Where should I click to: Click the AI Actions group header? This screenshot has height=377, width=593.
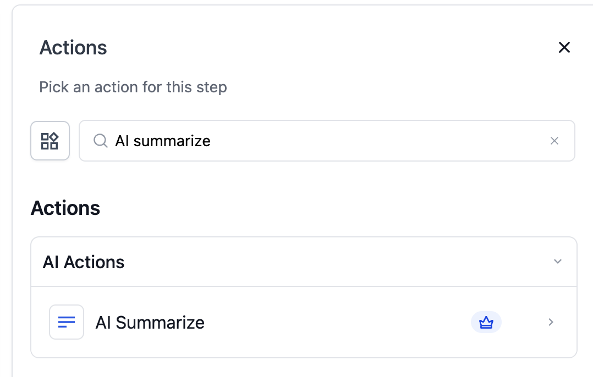point(84,262)
